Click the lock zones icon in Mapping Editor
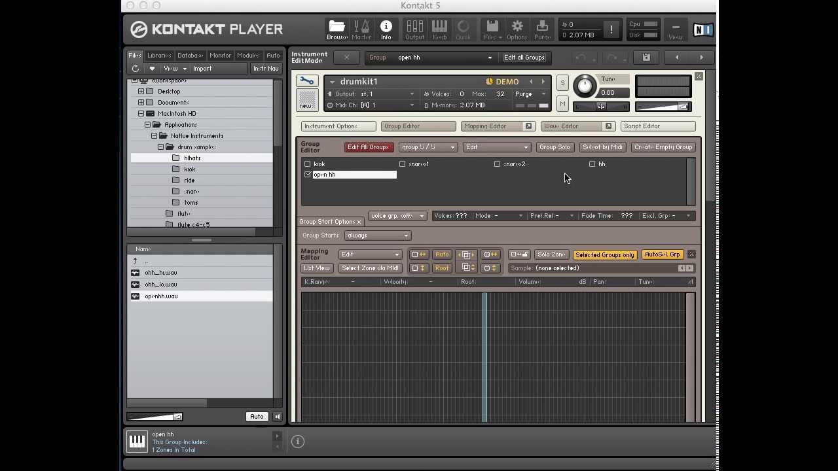Viewport: 838px width, 471px height. click(519, 254)
